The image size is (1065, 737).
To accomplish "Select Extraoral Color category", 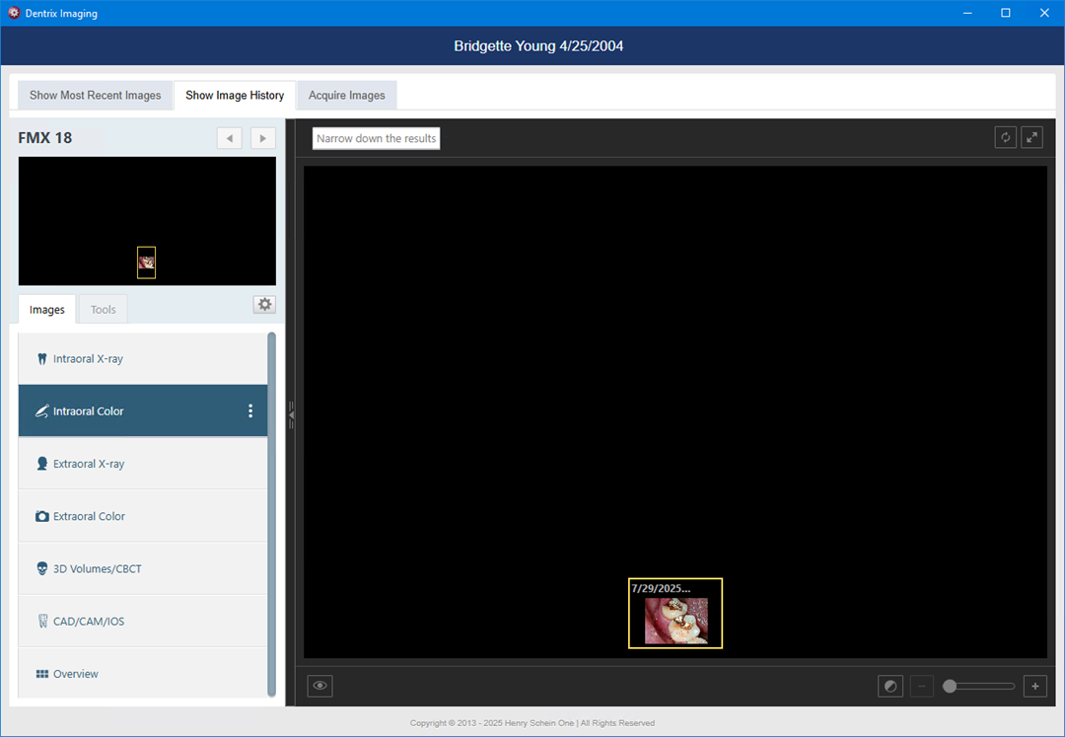I will pyautogui.click(x=143, y=516).
